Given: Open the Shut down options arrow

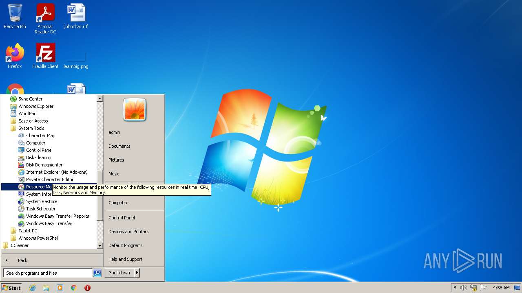Looking at the screenshot, I should [137, 273].
